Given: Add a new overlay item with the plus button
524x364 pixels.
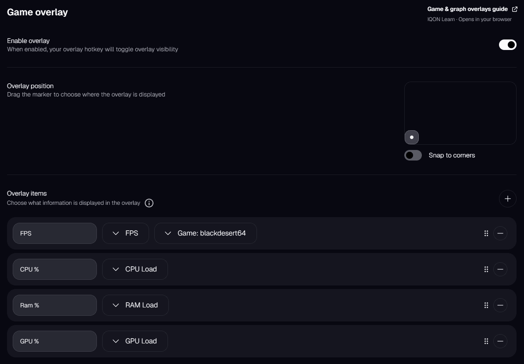Looking at the screenshot, I should click(x=507, y=199).
